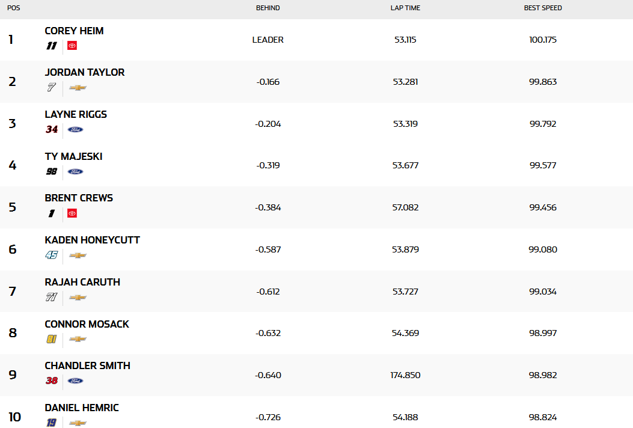The width and height of the screenshot is (633, 428).
Task: Click Brent Crews' Toyota manufacturer logo
Action: (x=72, y=213)
